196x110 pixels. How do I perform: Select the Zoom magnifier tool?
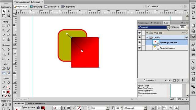pos(9,108)
